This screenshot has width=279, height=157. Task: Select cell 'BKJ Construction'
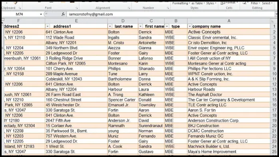[229, 126]
